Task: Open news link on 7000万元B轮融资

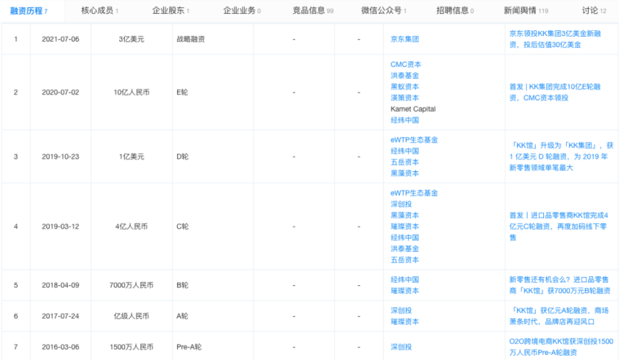Action: 559,285
